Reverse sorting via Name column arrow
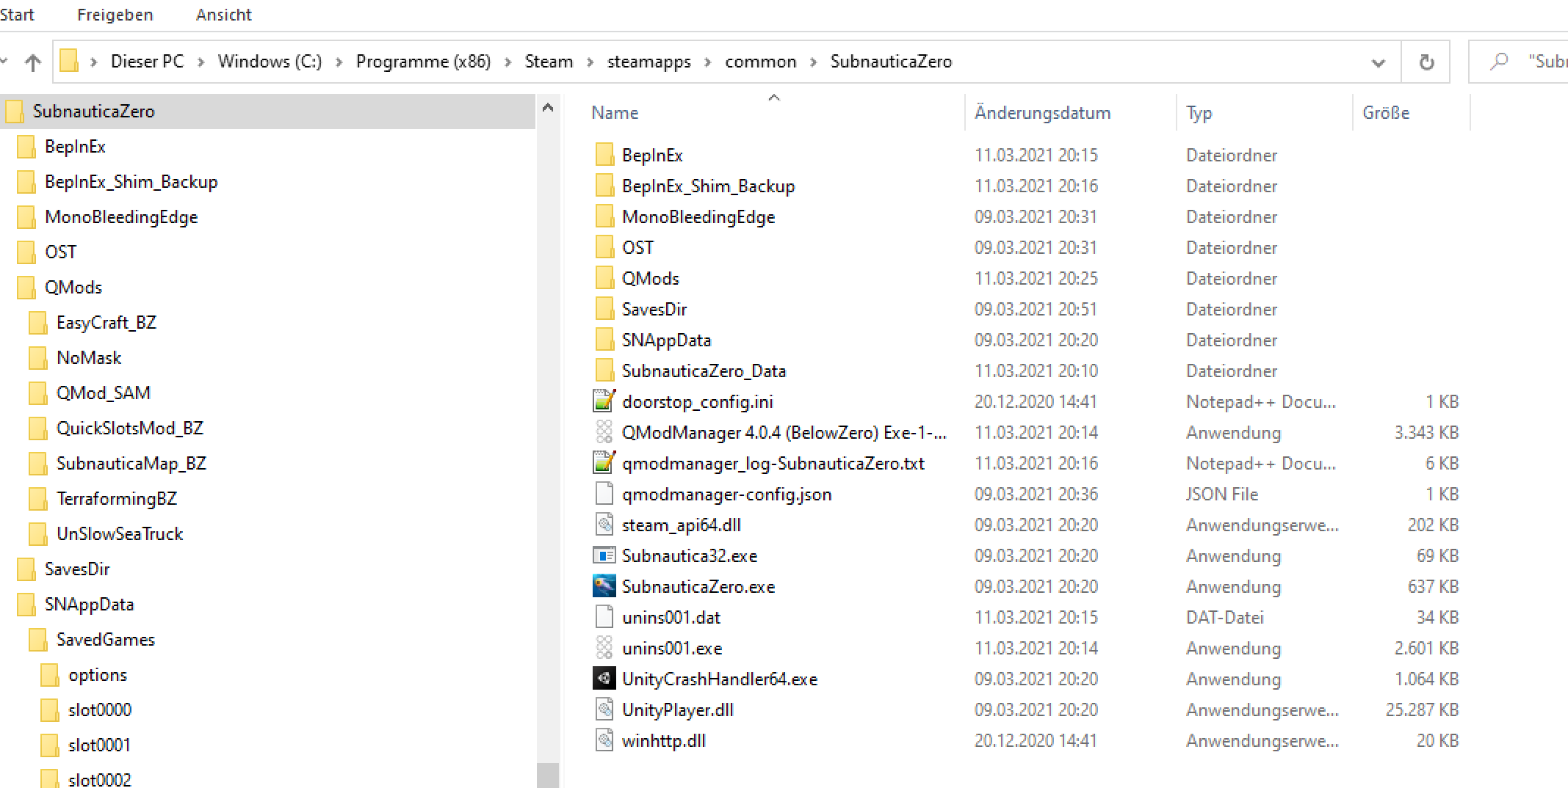 tap(773, 96)
